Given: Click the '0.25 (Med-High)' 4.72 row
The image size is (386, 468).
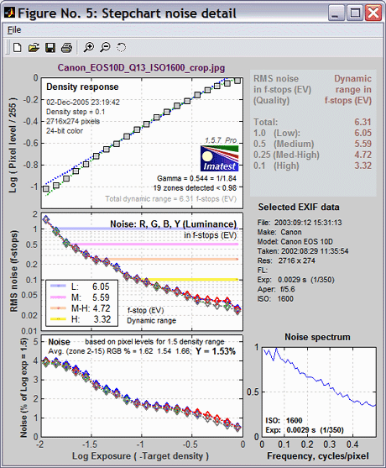Looking at the screenshot, I should [312, 155].
